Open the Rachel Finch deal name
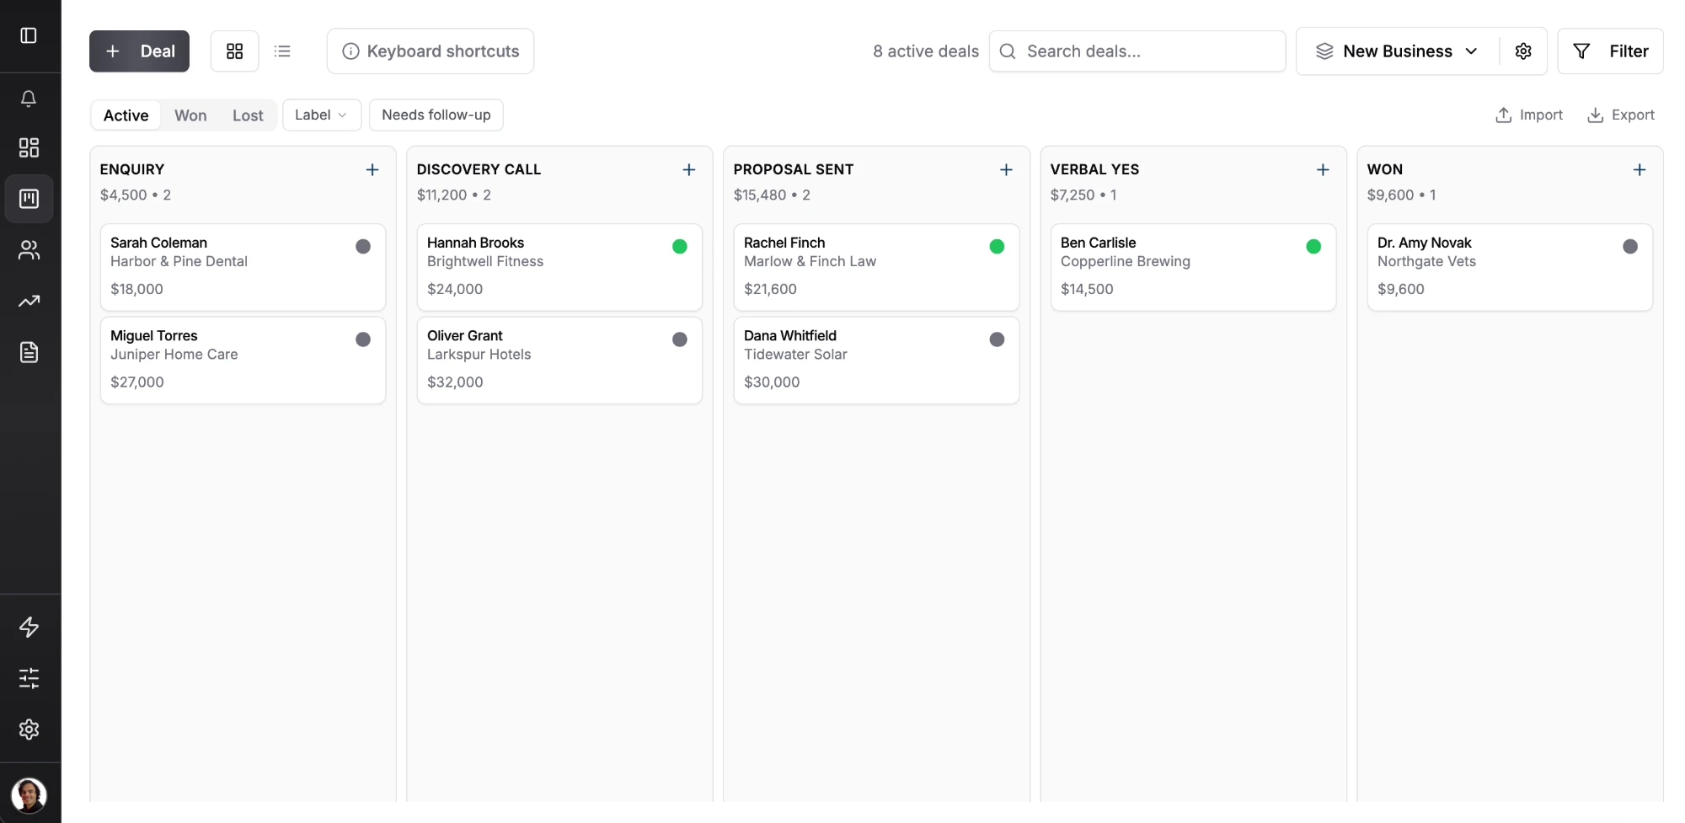Viewport: 1685px width, 823px height. tap(784, 243)
